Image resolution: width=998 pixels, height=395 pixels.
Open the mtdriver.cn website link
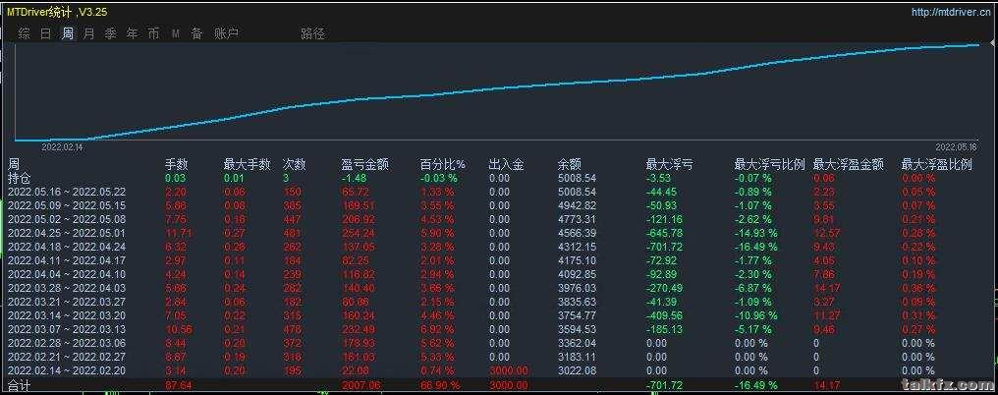(x=950, y=13)
